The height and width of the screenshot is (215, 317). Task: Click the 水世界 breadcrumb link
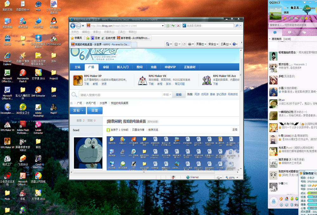(103, 103)
